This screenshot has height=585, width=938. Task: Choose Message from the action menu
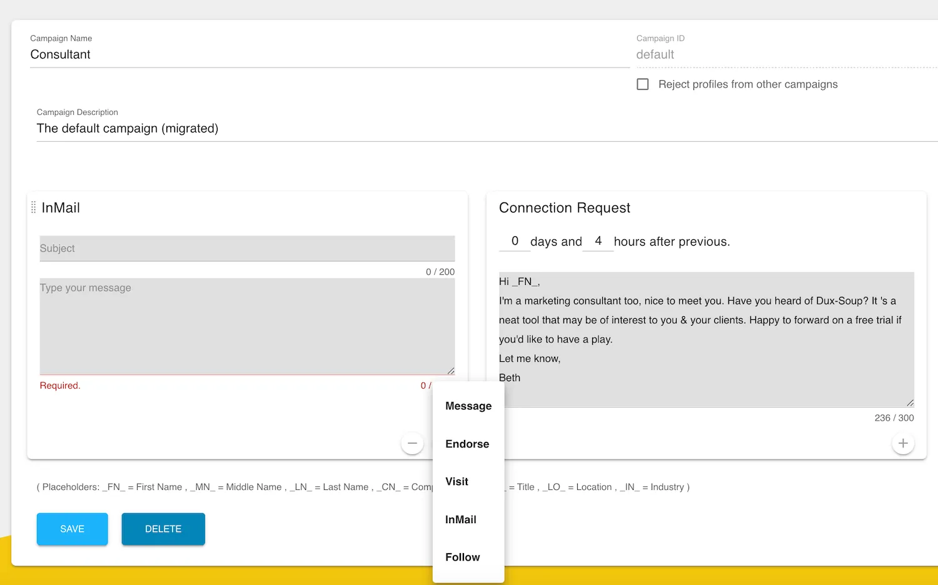point(468,406)
